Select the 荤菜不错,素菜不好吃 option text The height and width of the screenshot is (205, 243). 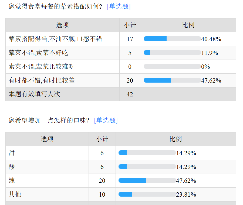(38, 53)
